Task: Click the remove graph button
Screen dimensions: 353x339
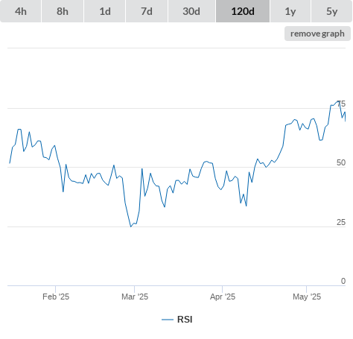Action: click(317, 34)
